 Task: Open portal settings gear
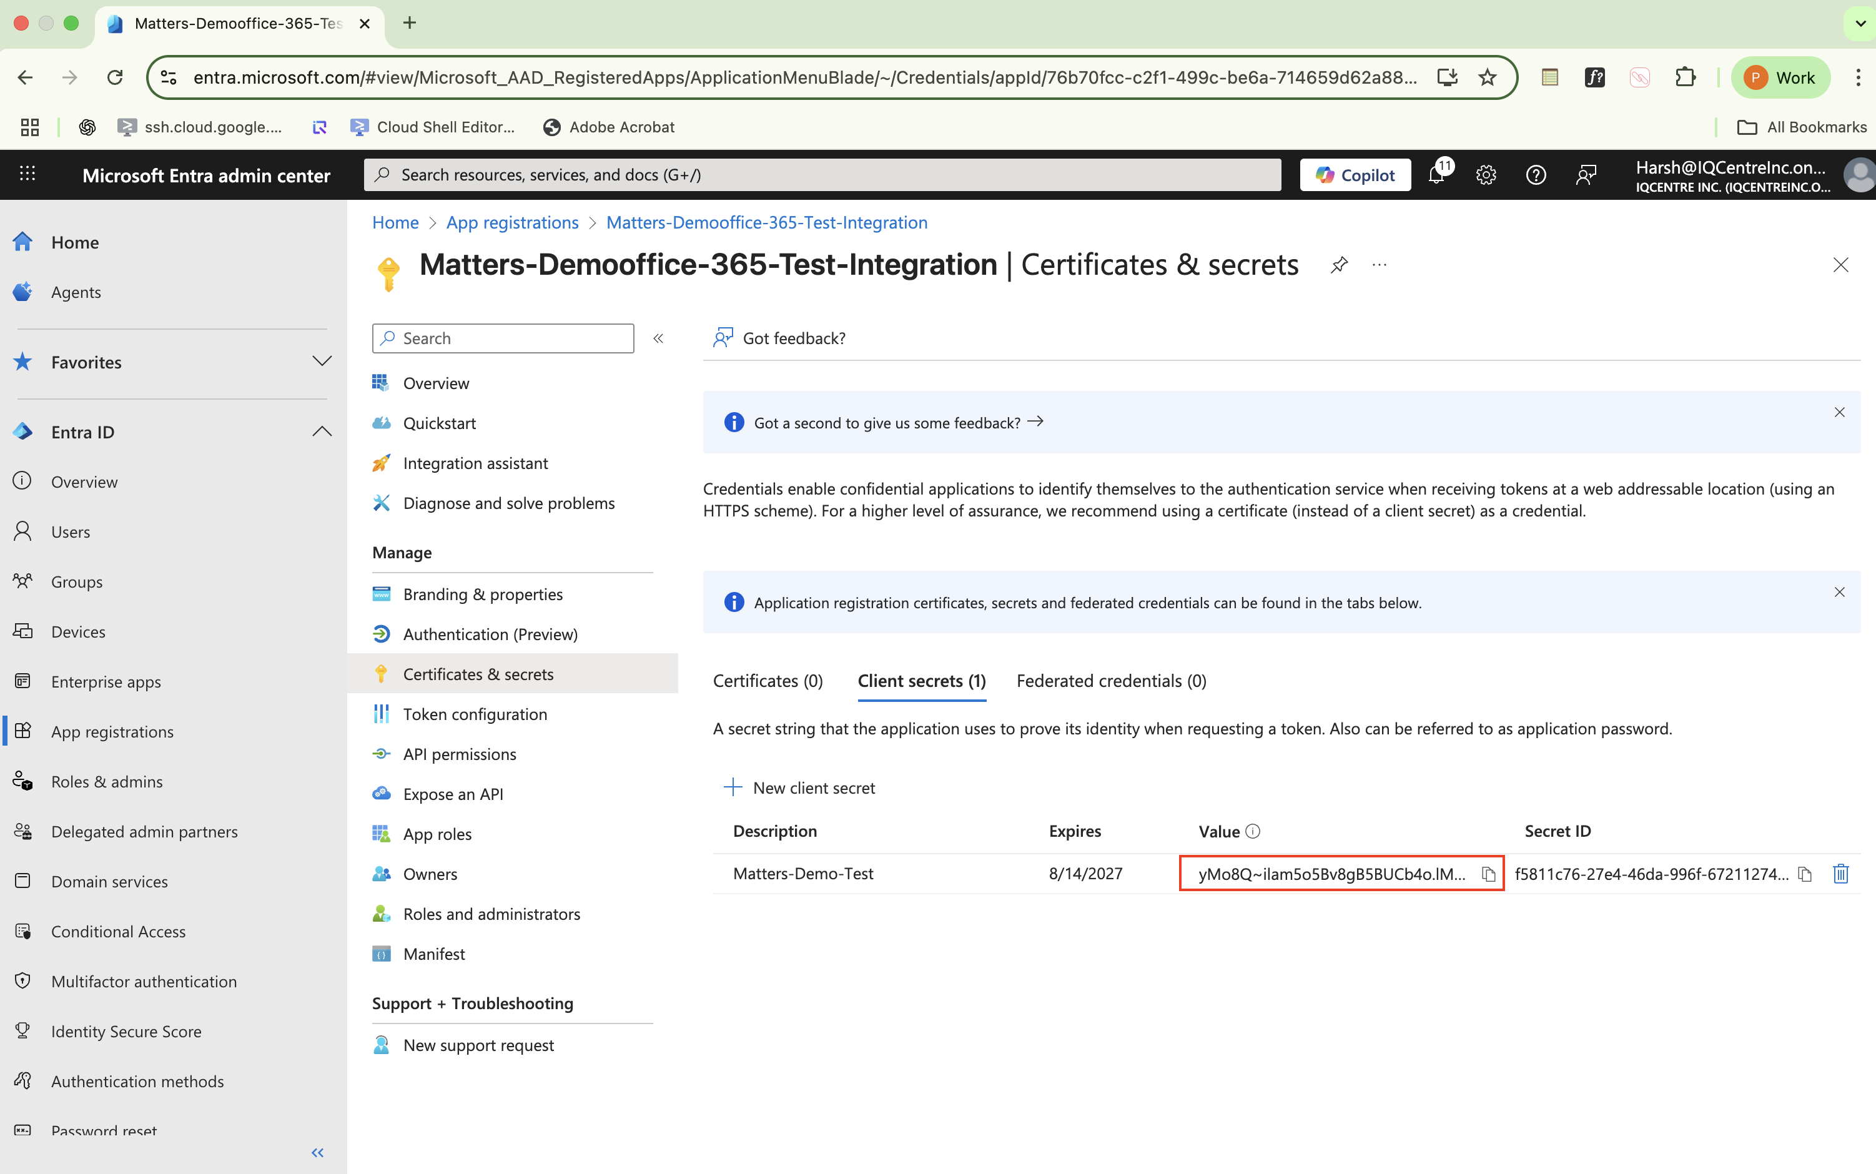click(1486, 175)
